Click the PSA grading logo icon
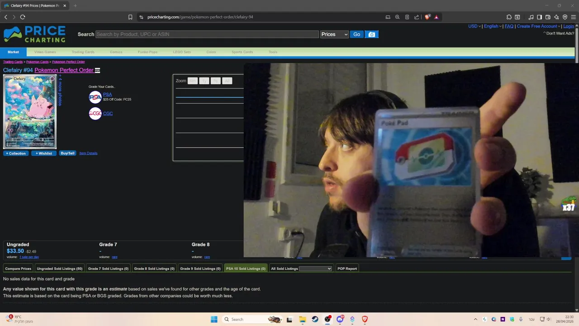This screenshot has height=326, width=579. 95,97
